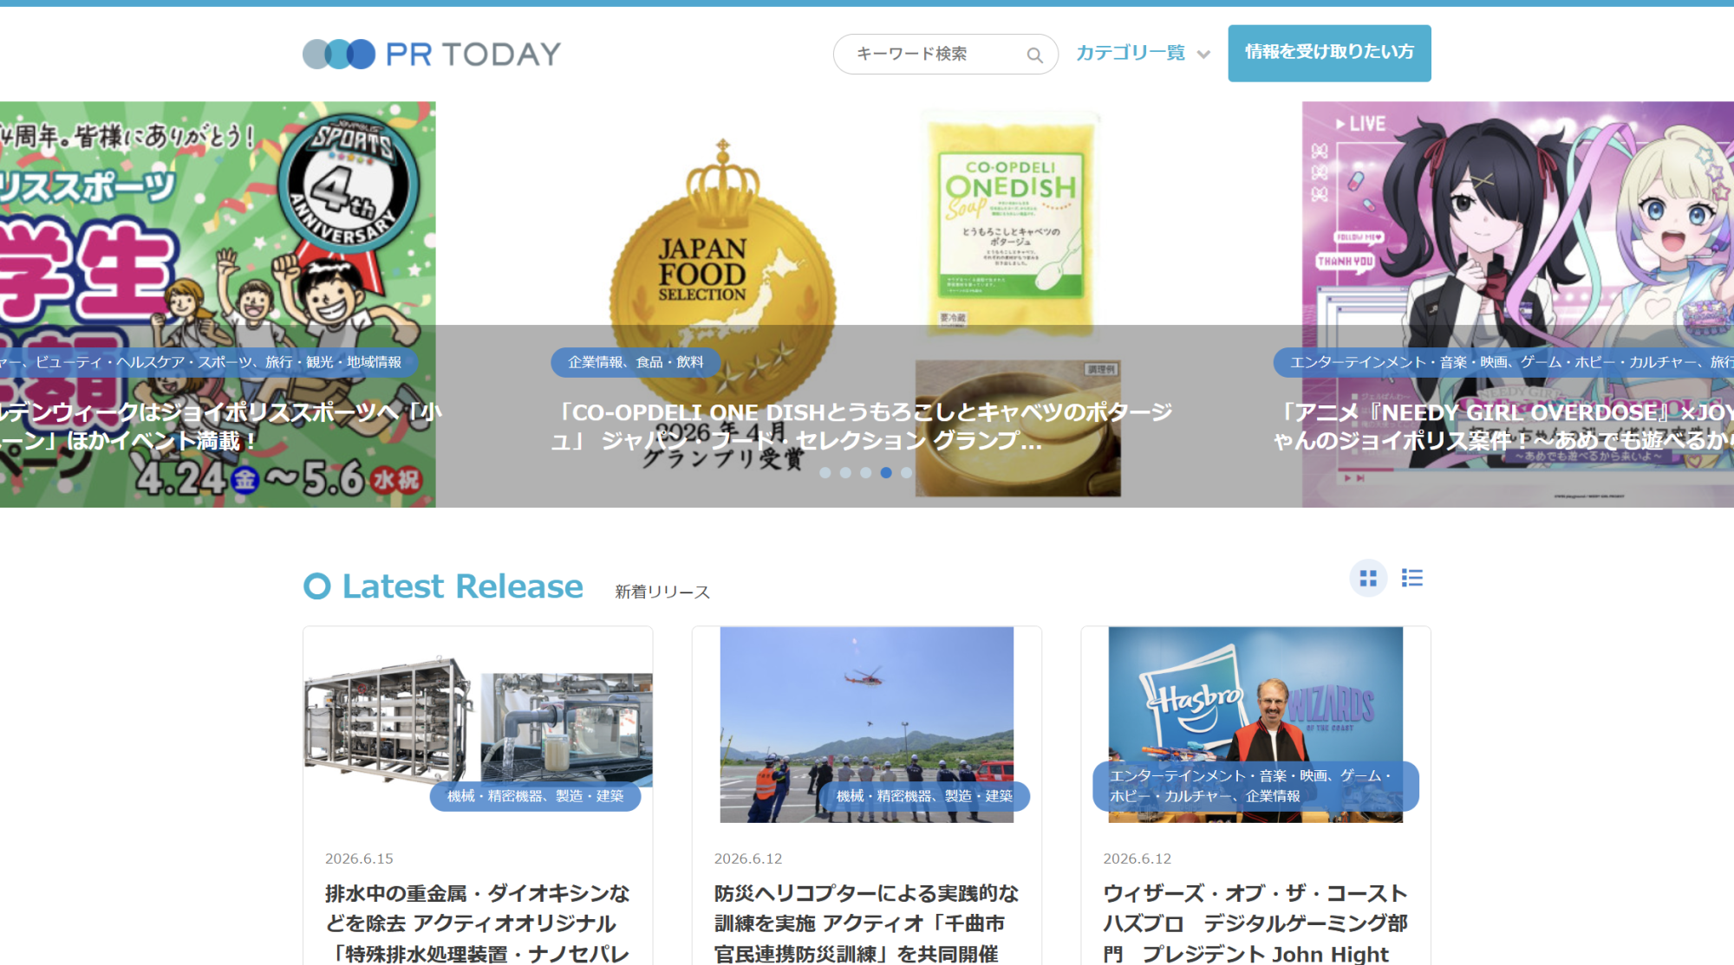Viewport: 1734px width, 965px height.
Task: Open the rescue helicopter training thumbnail
Action: pos(867,724)
